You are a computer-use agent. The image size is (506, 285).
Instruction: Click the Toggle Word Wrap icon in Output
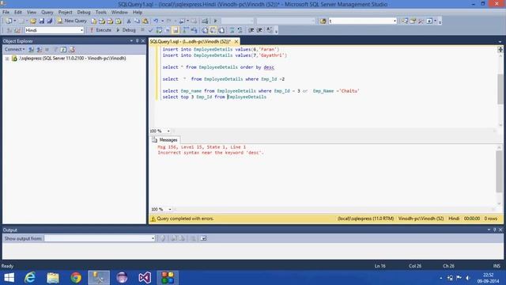point(203,238)
